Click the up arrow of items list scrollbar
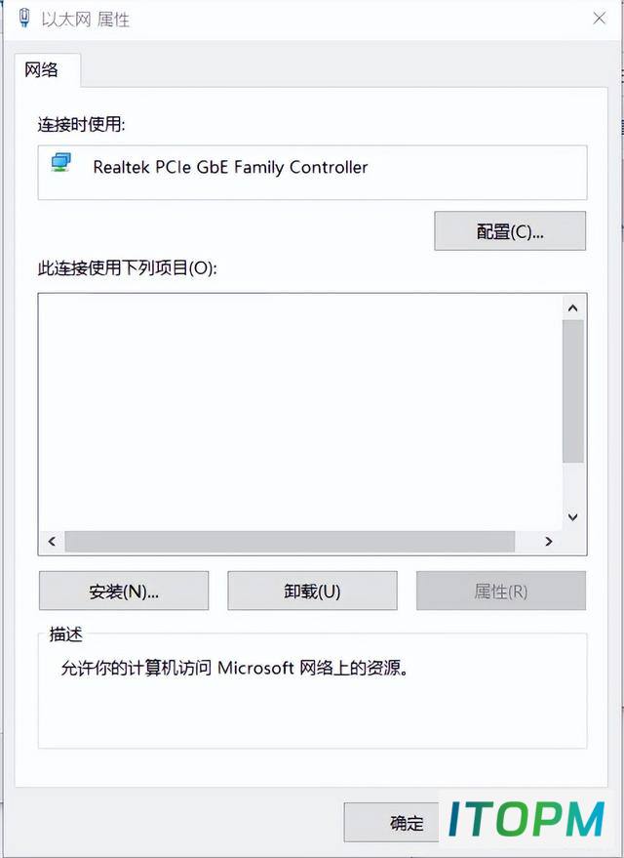Viewport: 624px width, 858px height. tap(573, 308)
